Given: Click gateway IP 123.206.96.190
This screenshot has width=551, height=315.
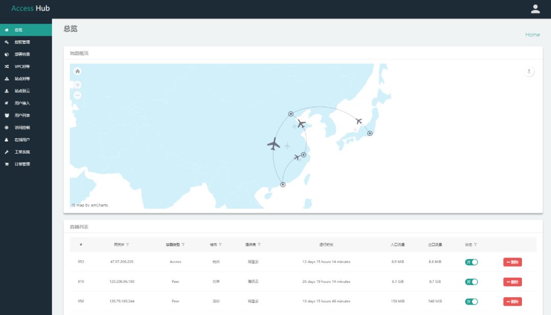Looking at the screenshot, I should (x=121, y=282).
